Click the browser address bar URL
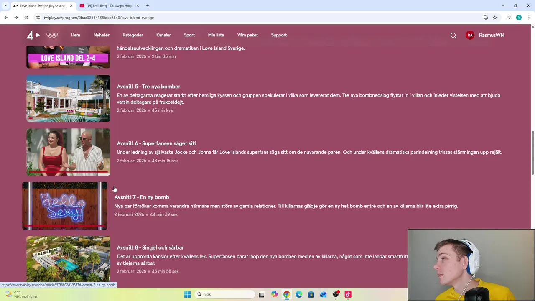The image size is (535, 301). pos(99,18)
